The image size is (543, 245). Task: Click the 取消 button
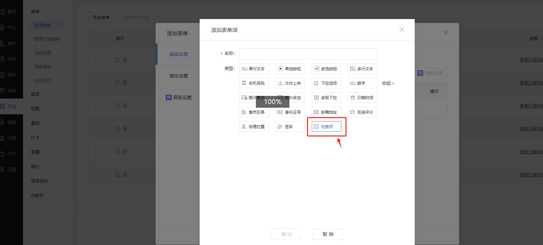pyautogui.click(x=328, y=234)
